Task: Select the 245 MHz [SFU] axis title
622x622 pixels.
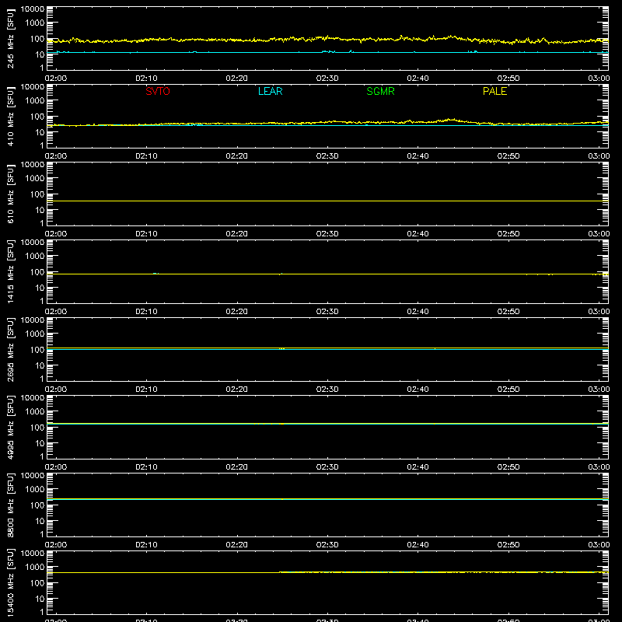Action: pyautogui.click(x=10, y=38)
